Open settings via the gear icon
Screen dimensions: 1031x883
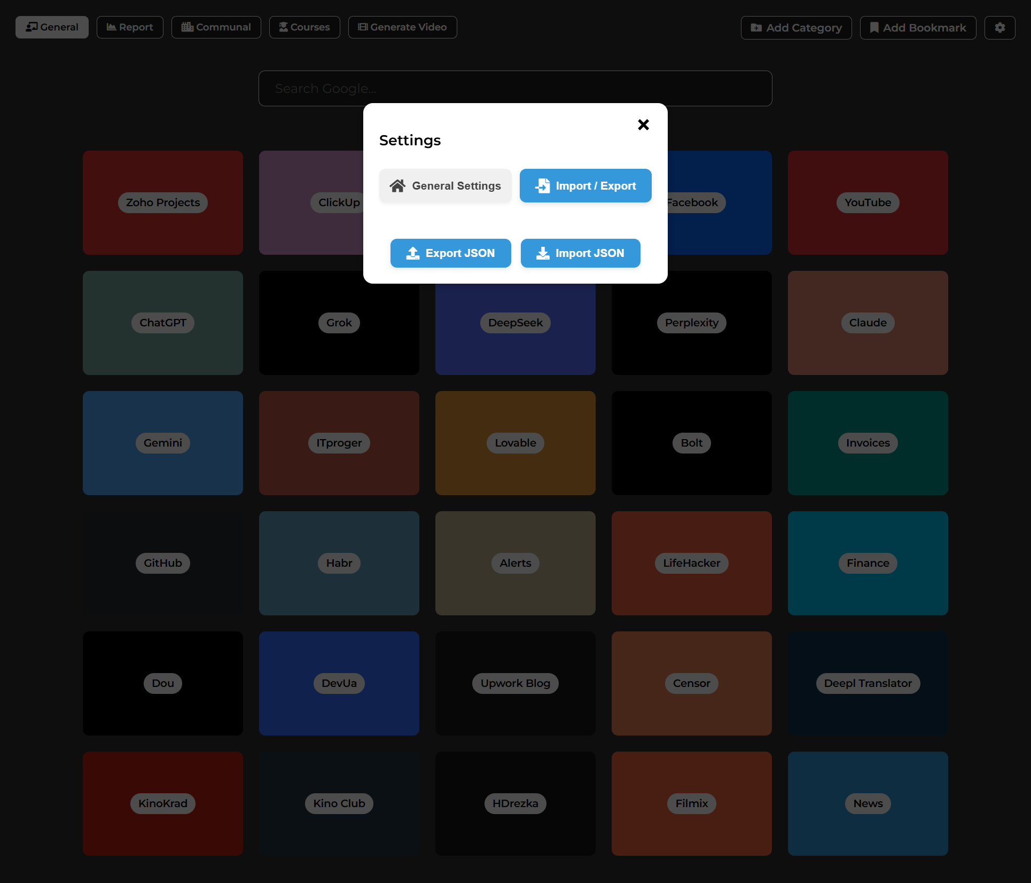999,27
